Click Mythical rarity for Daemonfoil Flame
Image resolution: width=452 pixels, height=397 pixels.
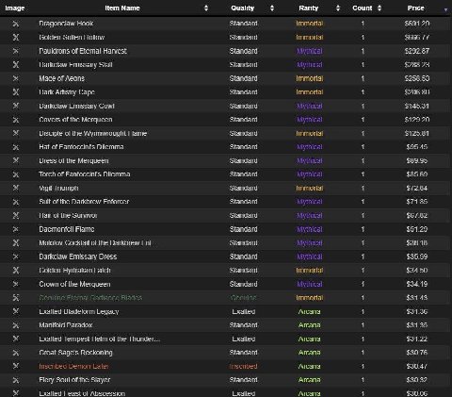(310, 229)
